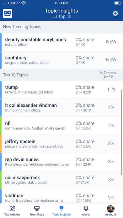
Task: Open Front Page monitor icon tab
Action: coord(37,208)
